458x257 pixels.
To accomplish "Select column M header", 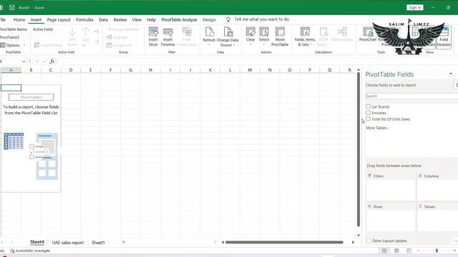I will coord(250,70).
